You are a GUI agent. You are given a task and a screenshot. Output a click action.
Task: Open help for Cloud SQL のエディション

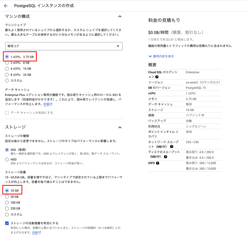[157, 76]
